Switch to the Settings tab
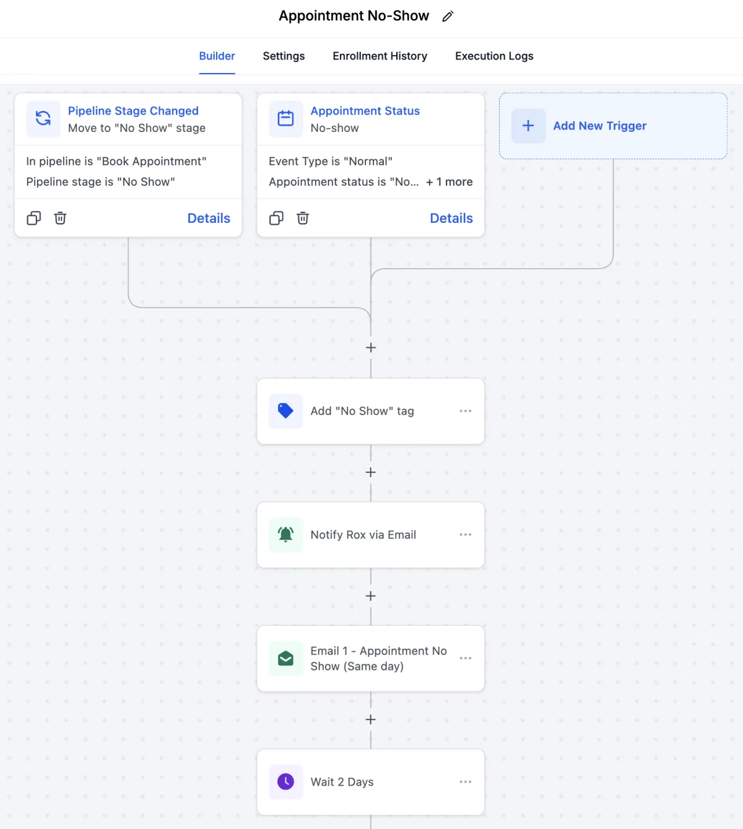The width and height of the screenshot is (743, 829). (x=284, y=56)
